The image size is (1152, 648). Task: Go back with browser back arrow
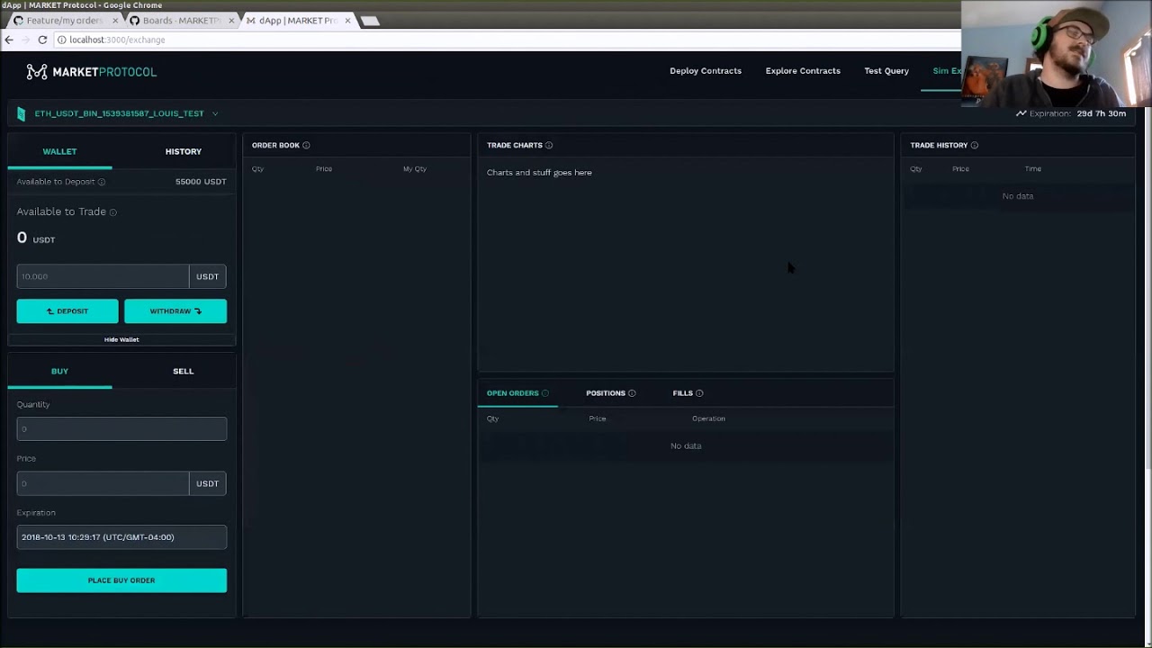click(x=9, y=40)
